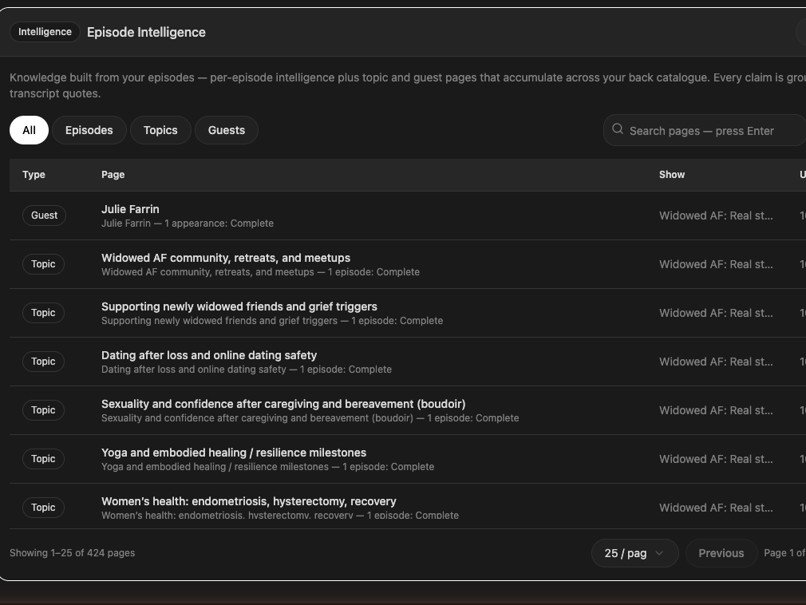Viewport: 806px width, 605px height.
Task: Click Topic badge on Supporting newly widowed row
Action: [x=43, y=313]
